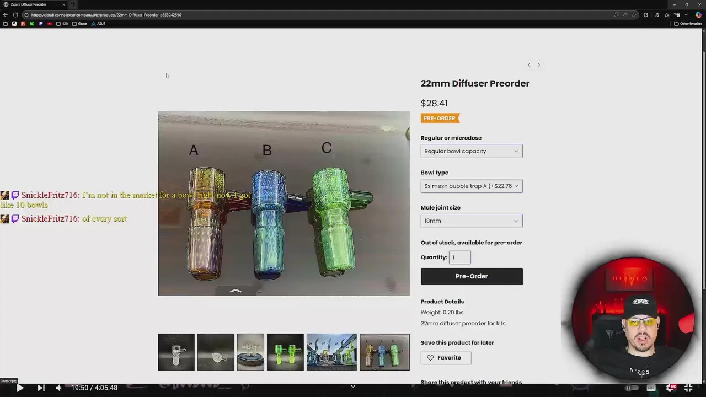This screenshot has height=397, width=706.
Task: Click chat username SnickleFritz716 first message
Action: pyautogui.click(x=50, y=196)
